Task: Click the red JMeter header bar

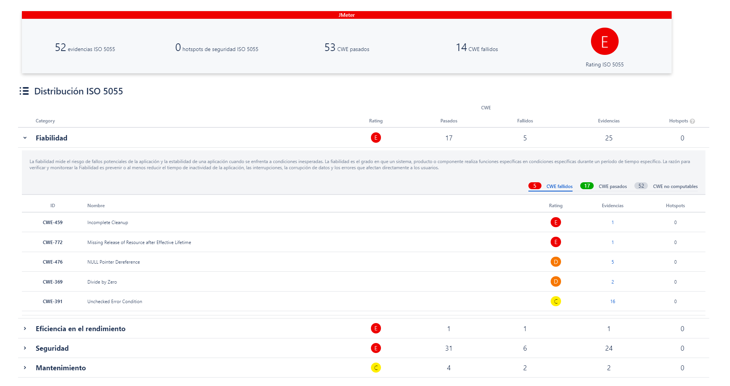Action: (346, 15)
